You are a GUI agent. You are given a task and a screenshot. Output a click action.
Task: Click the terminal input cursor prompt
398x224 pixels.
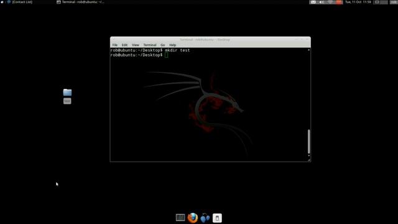166,55
